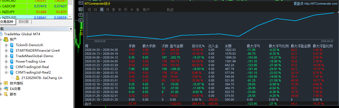The height and width of the screenshot is (108, 339).
Task: Click the 手数 column header
Action: click(132, 46)
